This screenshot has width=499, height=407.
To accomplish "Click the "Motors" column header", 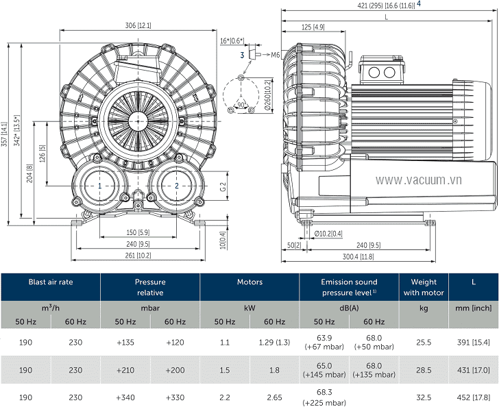I will coord(249,282).
